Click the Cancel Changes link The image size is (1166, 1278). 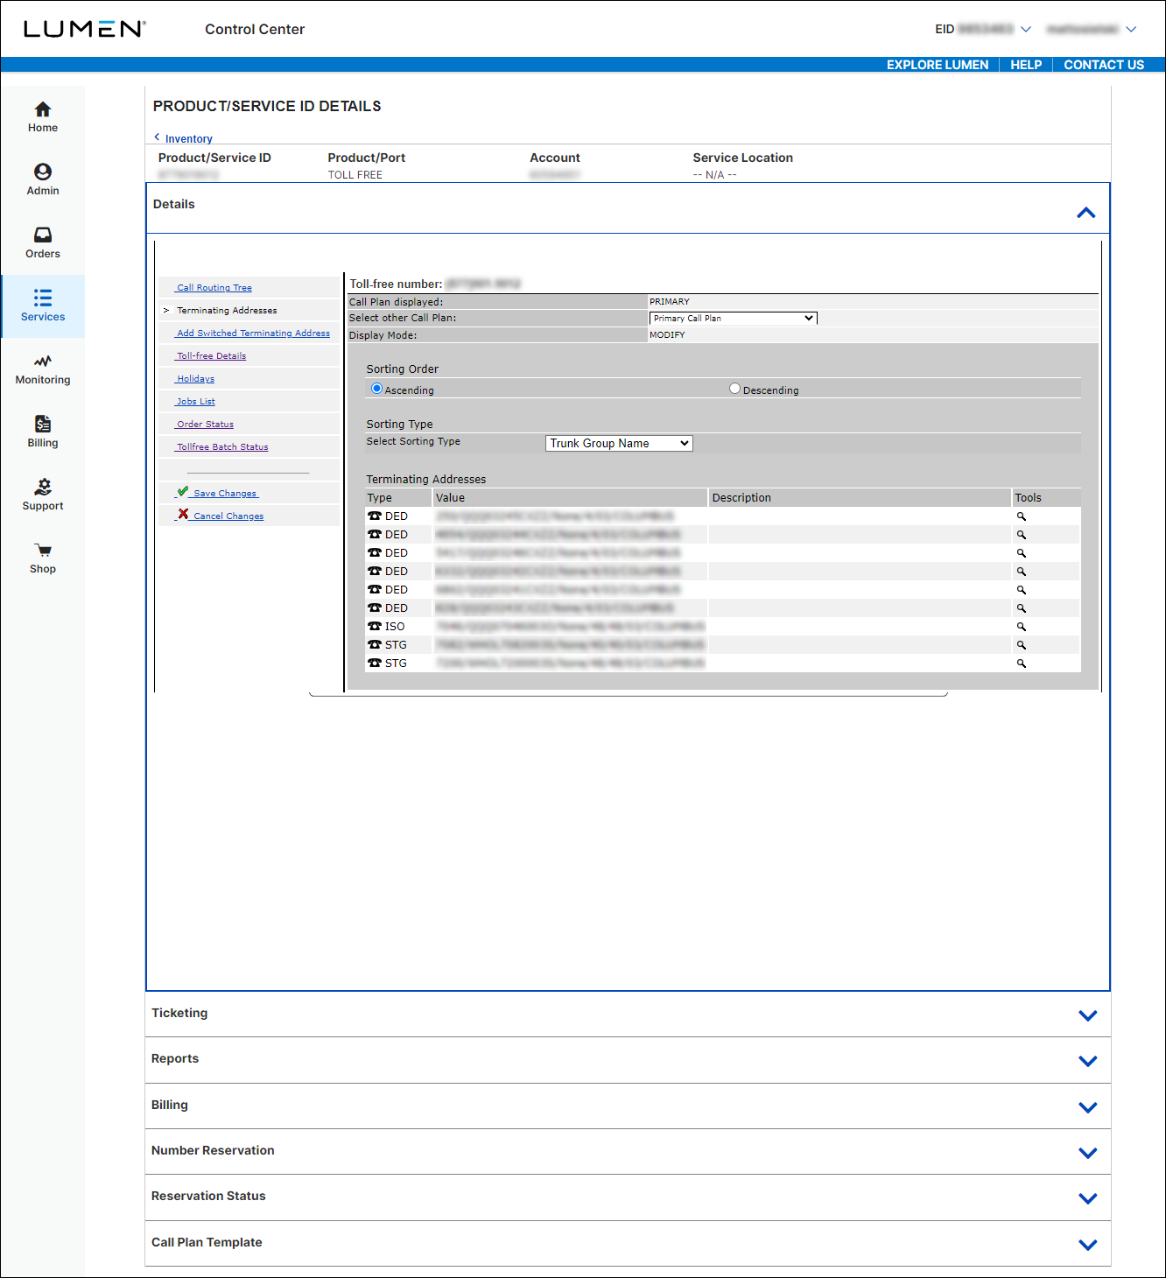coord(228,516)
